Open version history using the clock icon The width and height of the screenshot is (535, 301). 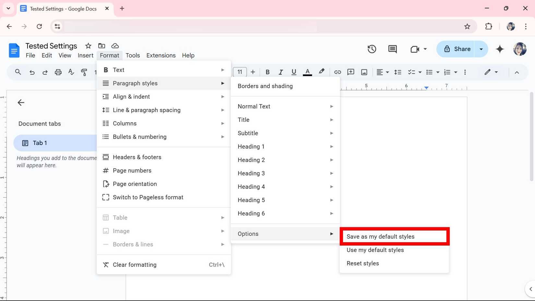[372, 49]
